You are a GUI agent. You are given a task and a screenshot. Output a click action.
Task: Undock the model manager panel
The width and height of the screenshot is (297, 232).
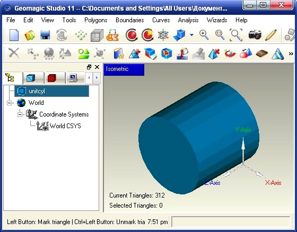[x=89, y=67]
